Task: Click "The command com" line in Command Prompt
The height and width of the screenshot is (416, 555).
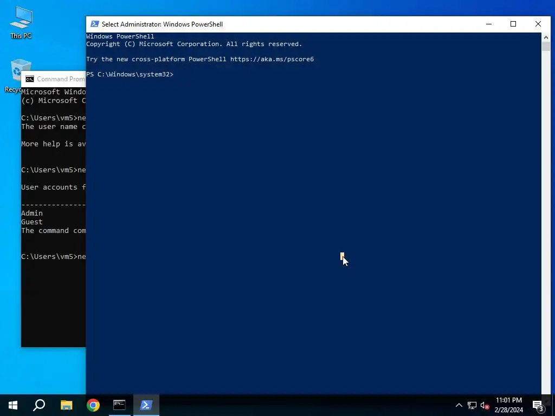Action: pyautogui.click(x=53, y=230)
